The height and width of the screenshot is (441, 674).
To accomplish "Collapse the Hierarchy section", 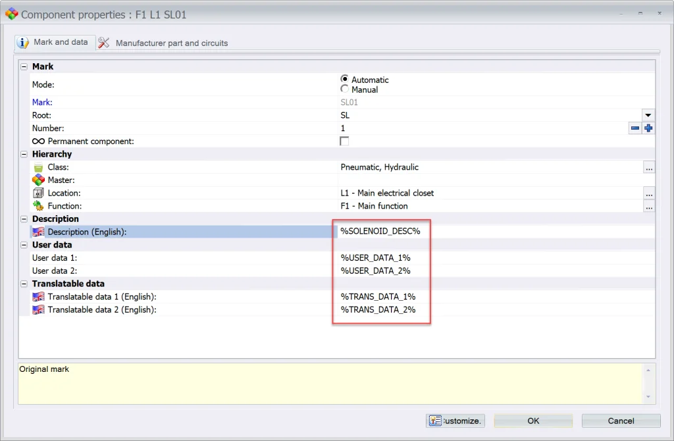I will point(24,153).
